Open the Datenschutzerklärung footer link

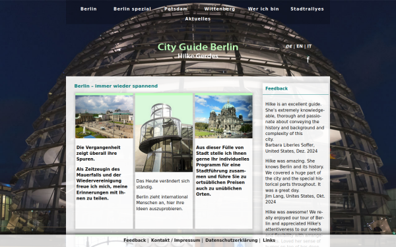tap(232, 240)
